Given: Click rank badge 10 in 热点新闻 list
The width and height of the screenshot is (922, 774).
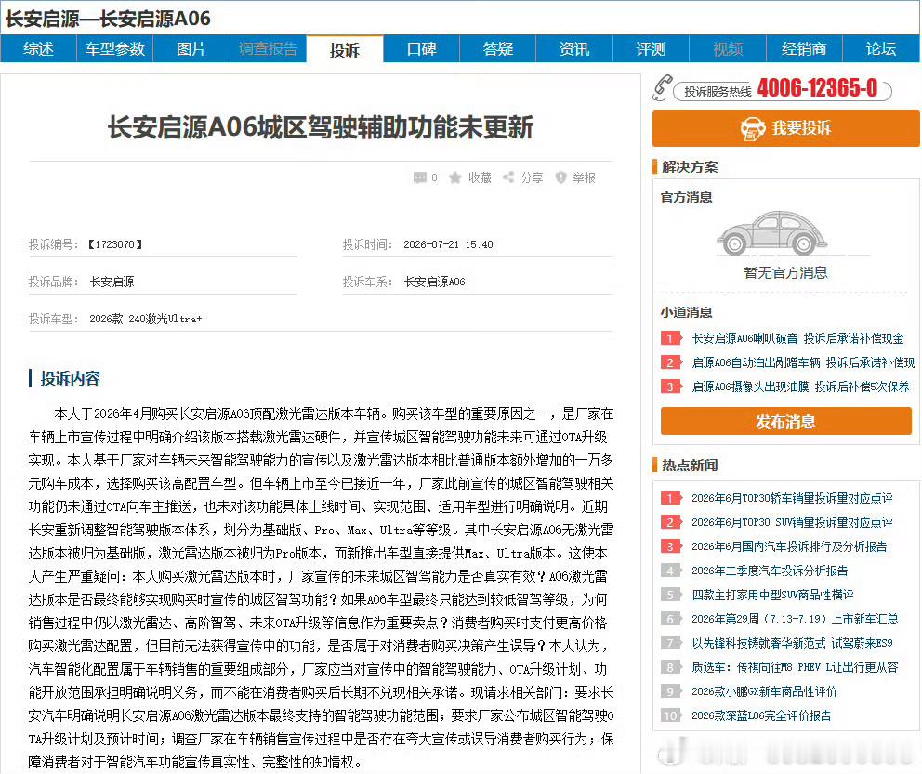Looking at the screenshot, I should 671,715.
